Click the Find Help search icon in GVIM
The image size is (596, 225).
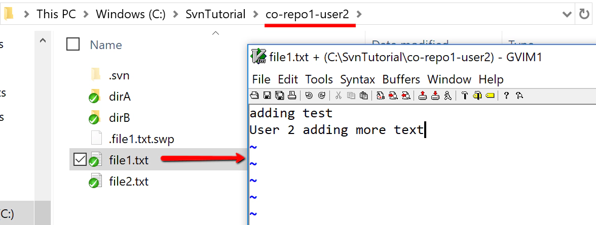[519, 96]
